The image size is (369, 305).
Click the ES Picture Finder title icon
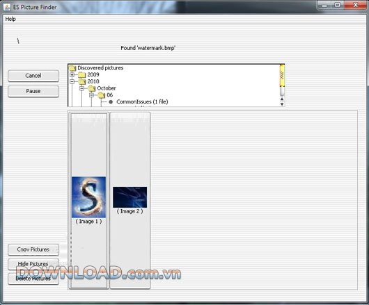click(7, 7)
